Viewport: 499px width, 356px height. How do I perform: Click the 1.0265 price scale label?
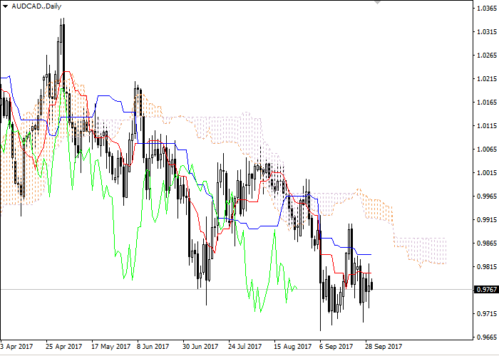(x=487, y=56)
